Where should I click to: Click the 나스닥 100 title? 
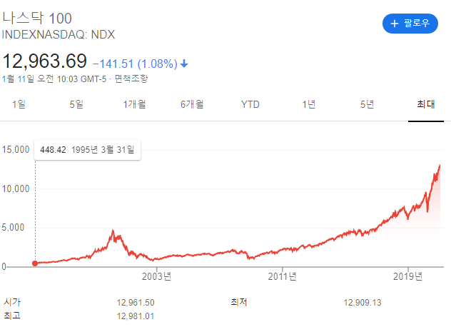tap(37, 18)
